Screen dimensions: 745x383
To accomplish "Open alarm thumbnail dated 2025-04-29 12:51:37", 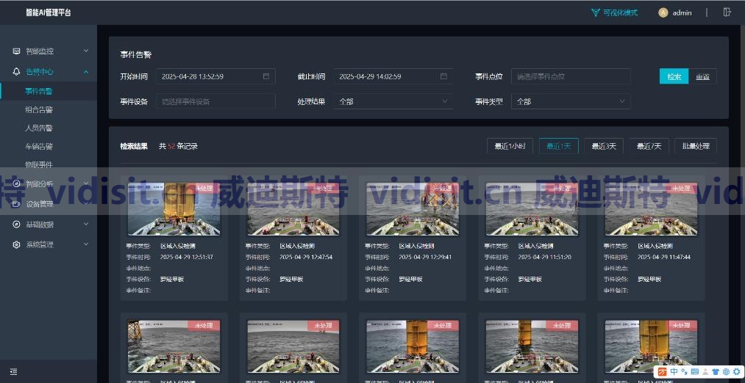I will (174, 209).
